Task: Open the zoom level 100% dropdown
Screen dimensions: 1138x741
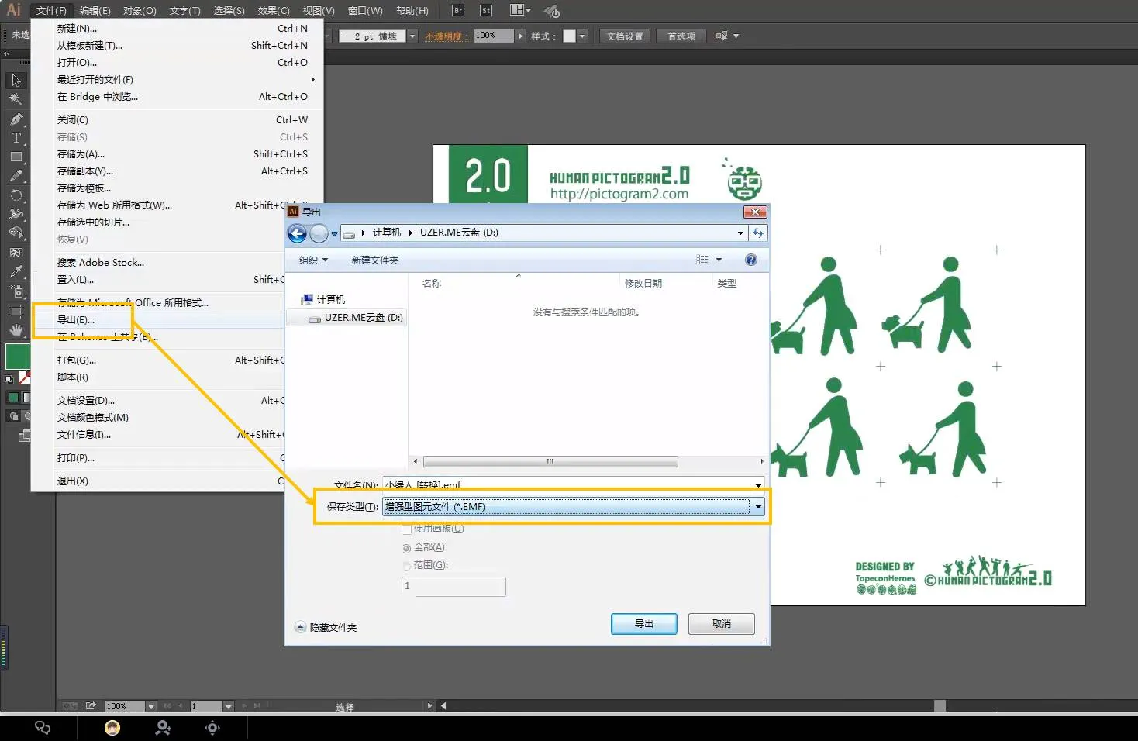Action: (151, 706)
